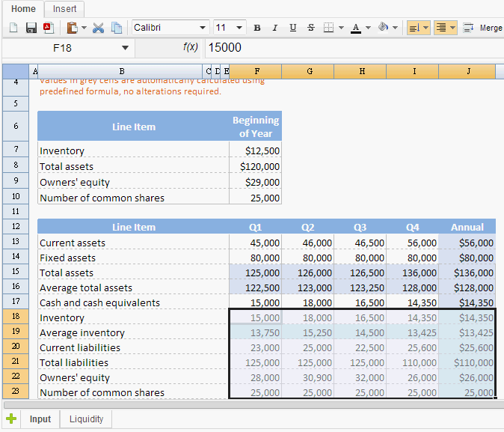Select column J header

pos(467,71)
